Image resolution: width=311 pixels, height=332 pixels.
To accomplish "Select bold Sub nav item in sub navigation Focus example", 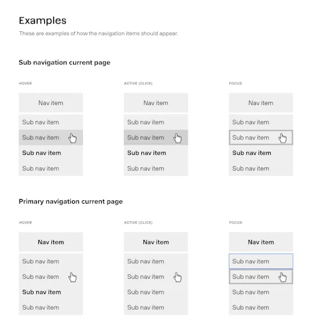I will [261, 153].
